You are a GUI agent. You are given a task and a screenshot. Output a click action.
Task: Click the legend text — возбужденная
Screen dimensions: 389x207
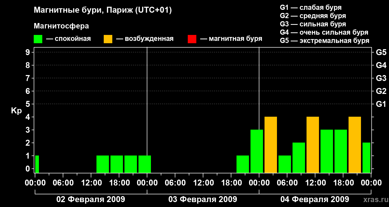click(x=145, y=39)
